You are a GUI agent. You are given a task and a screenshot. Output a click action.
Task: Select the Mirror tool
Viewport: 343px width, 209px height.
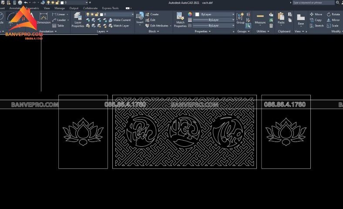click(x=333, y=20)
